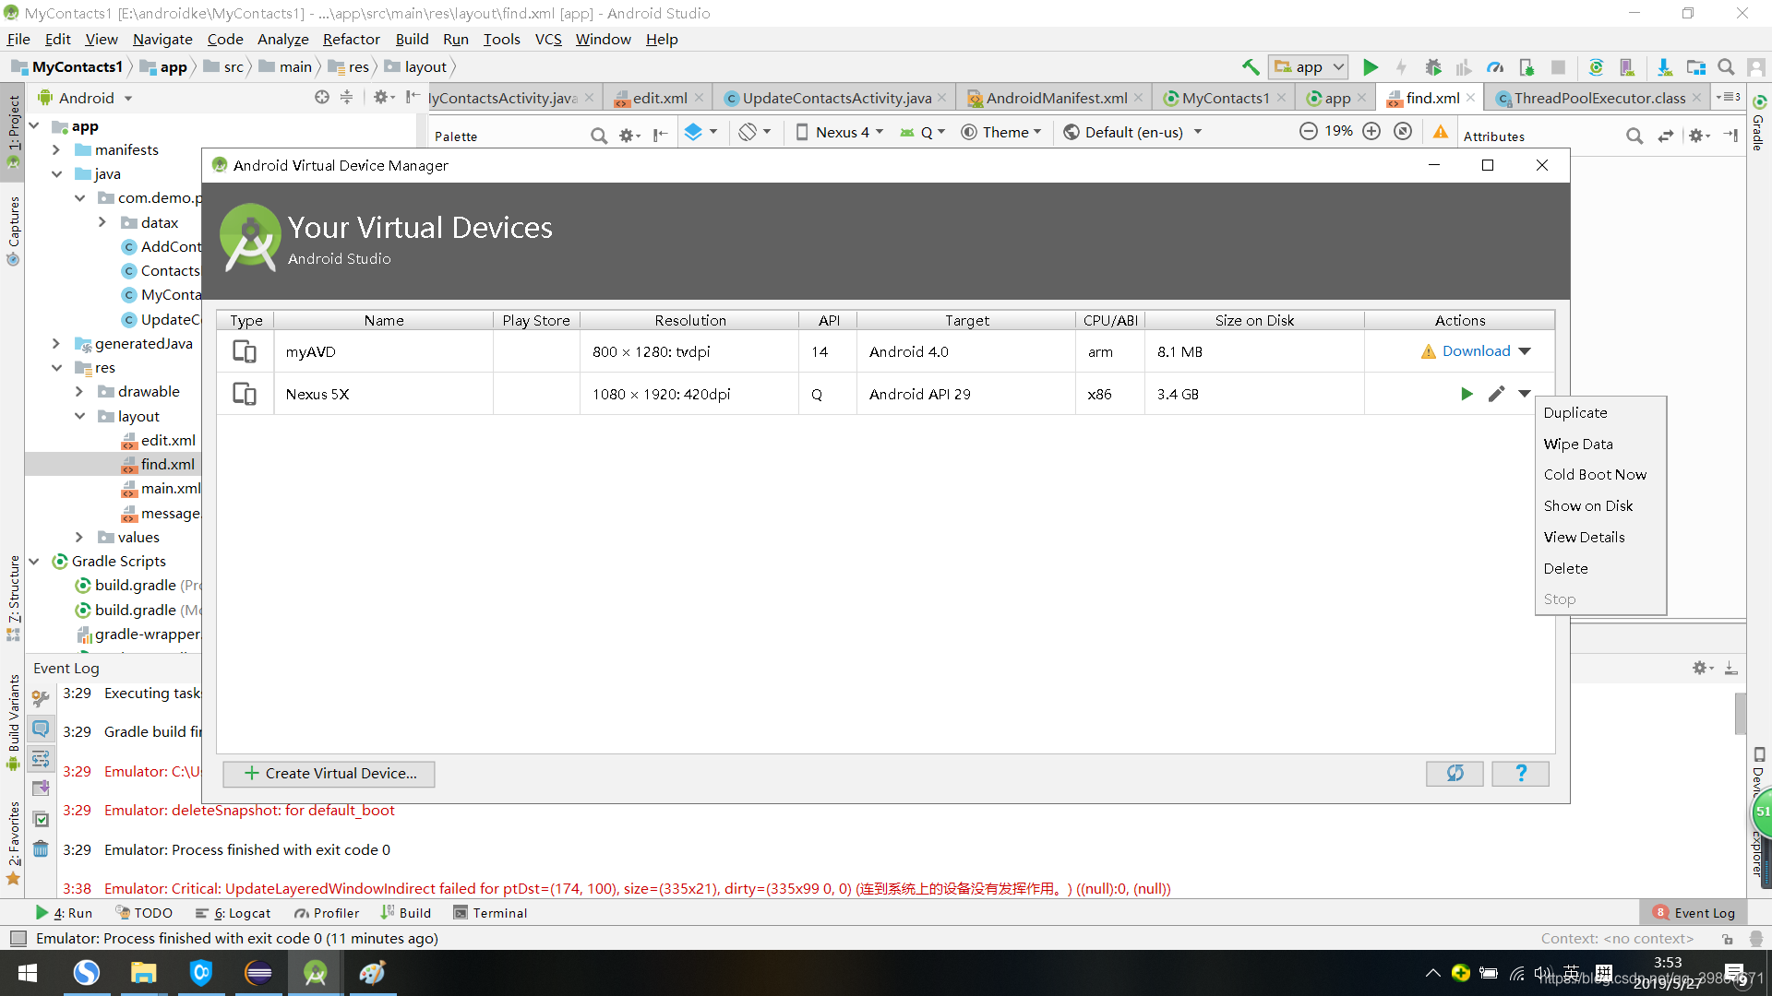Viewport: 1772px width, 996px height.
Task: Open Nexus 4 device selector dropdown
Action: tap(840, 132)
